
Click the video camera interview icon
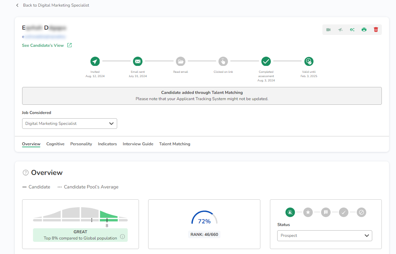(328, 30)
